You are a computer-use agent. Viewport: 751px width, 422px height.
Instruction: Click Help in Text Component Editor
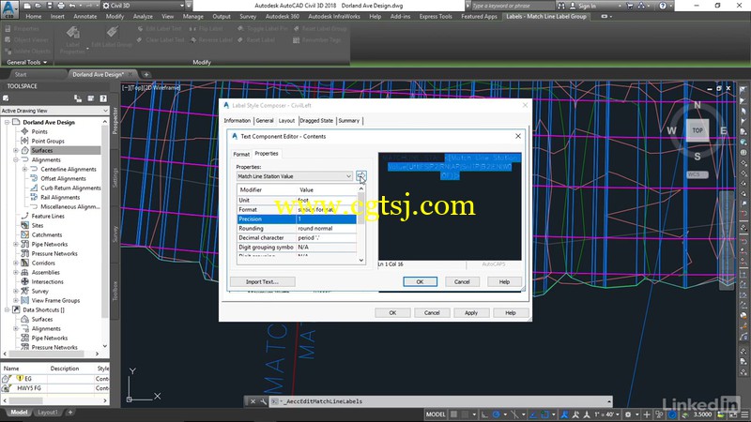[x=504, y=282]
